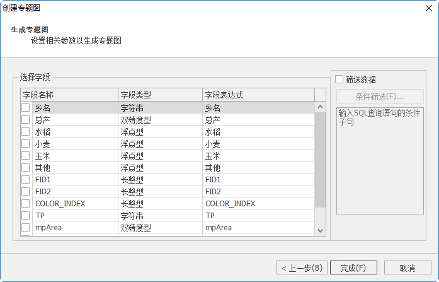Click the 字段表达式 column header
The height and width of the screenshot is (282, 439).
coord(258,95)
